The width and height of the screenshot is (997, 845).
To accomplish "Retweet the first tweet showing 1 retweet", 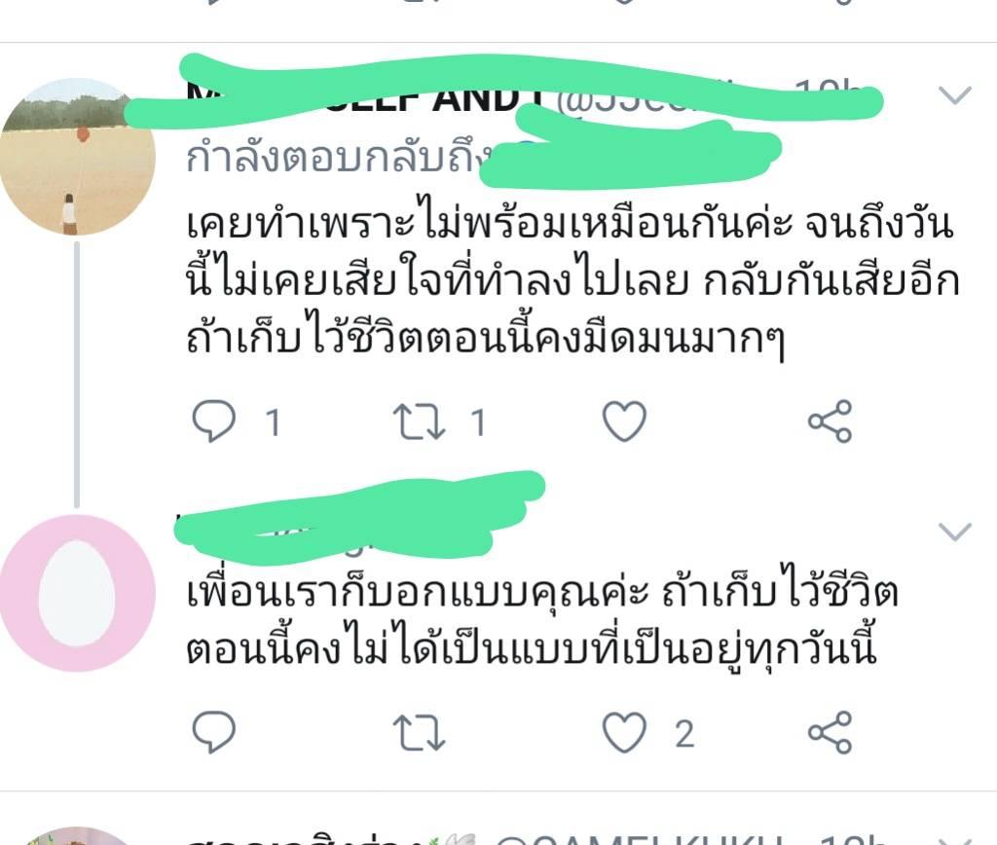I will point(419,422).
